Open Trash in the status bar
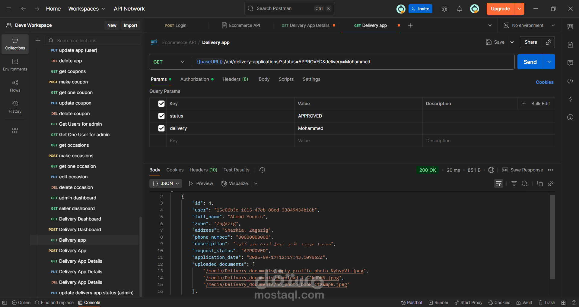The width and height of the screenshot is (579, 307). [x=547, y=302]
